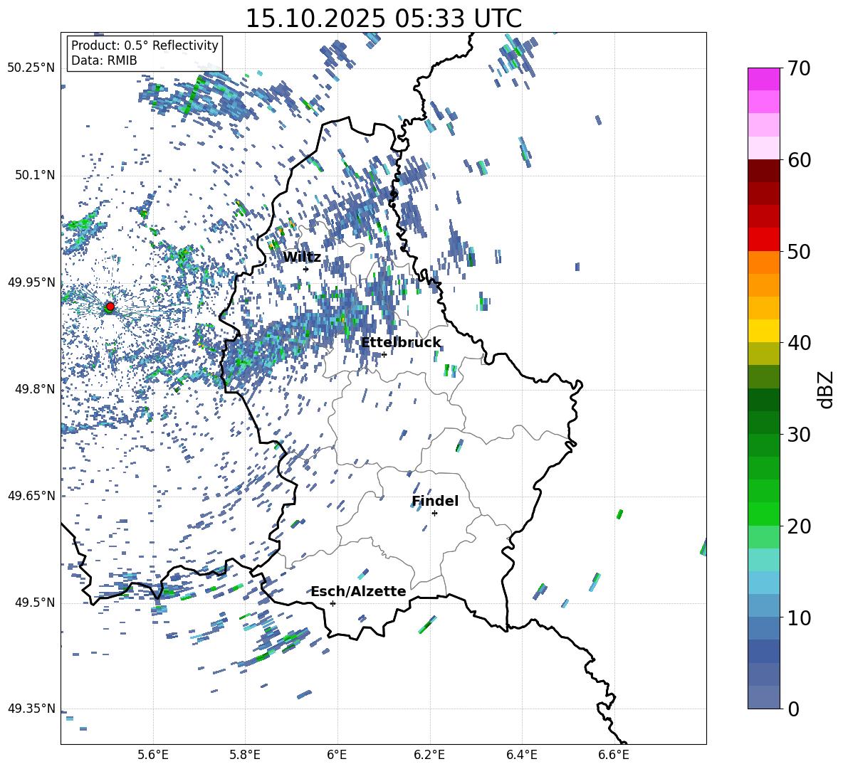Click the 6.4°E longitude label
The image size is (843, 769).
pos(521,755)
